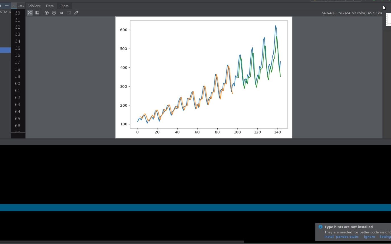Click line number 66 in the gutter
Screen dimensions: 391x244
(x=18, y=126)
